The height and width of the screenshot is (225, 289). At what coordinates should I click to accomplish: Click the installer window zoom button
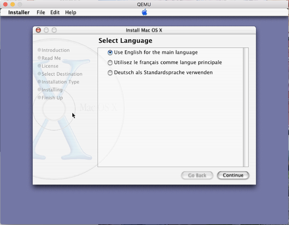[54, 30]
